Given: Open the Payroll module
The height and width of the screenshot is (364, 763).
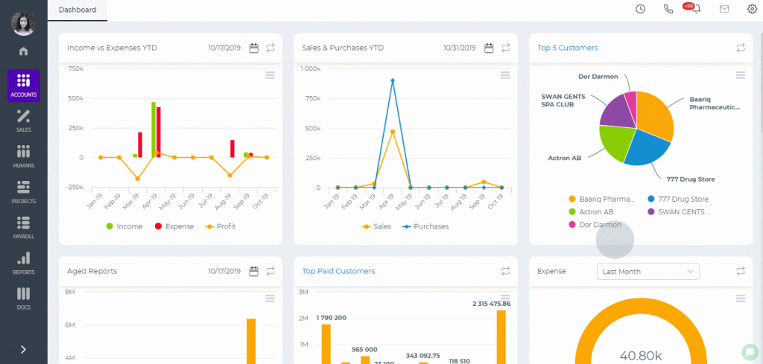Looking at the screenshot, I should (x=23, y=227).
